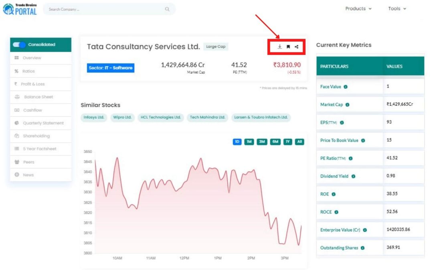Screen dimensions: 433x270
Task: Select the 1D chart range
Action: 237,142
